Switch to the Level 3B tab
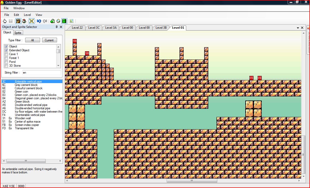 161,28
